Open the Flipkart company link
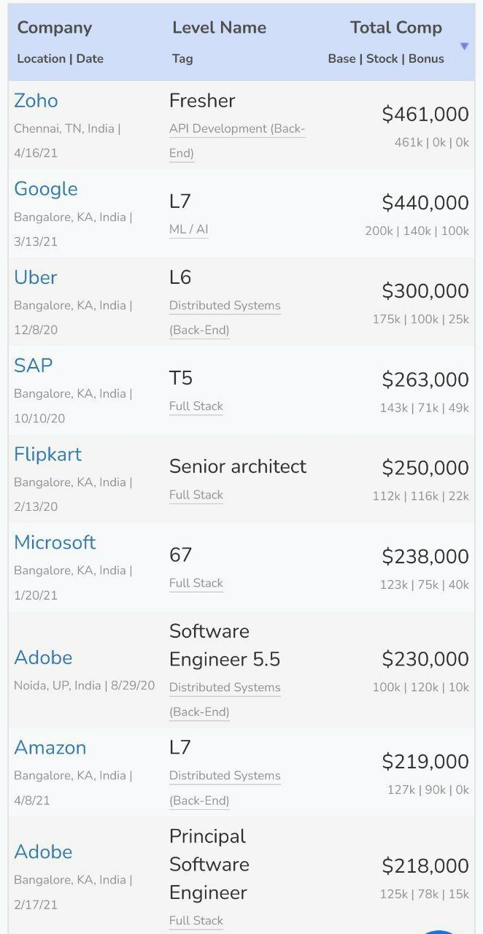Viewport: 483px width, 934px height. point(48,454)
